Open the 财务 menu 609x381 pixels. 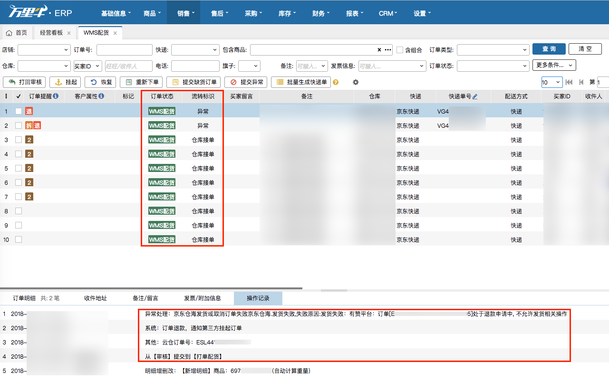(x=321, y=13)
